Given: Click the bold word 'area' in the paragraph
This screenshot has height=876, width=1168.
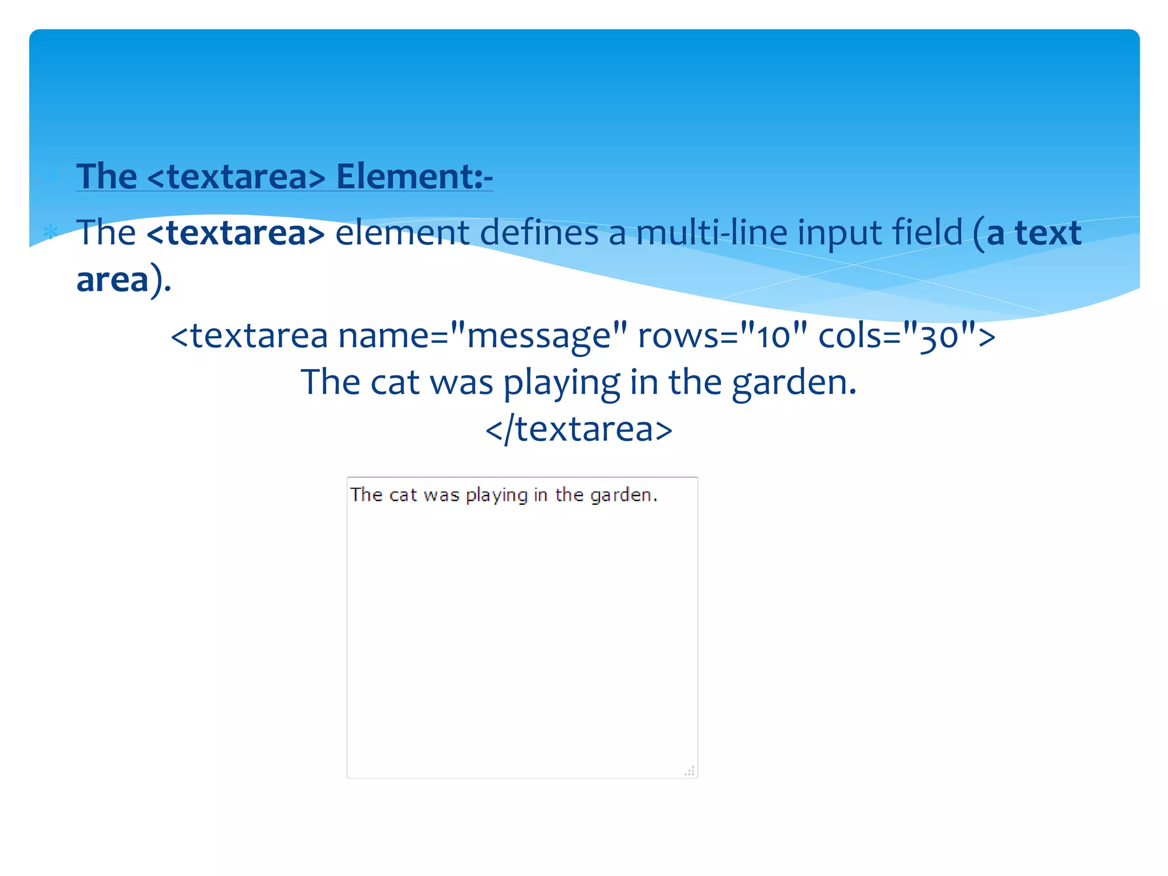Looking at the screenshot, I should (112, 279).
